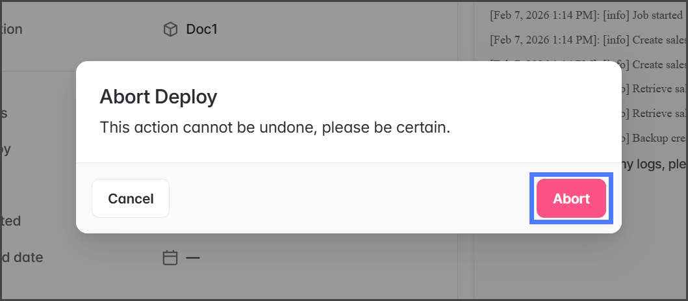Click the "d date" field label
The width and height of the screenshot is (688, 301).
[21, 257]
